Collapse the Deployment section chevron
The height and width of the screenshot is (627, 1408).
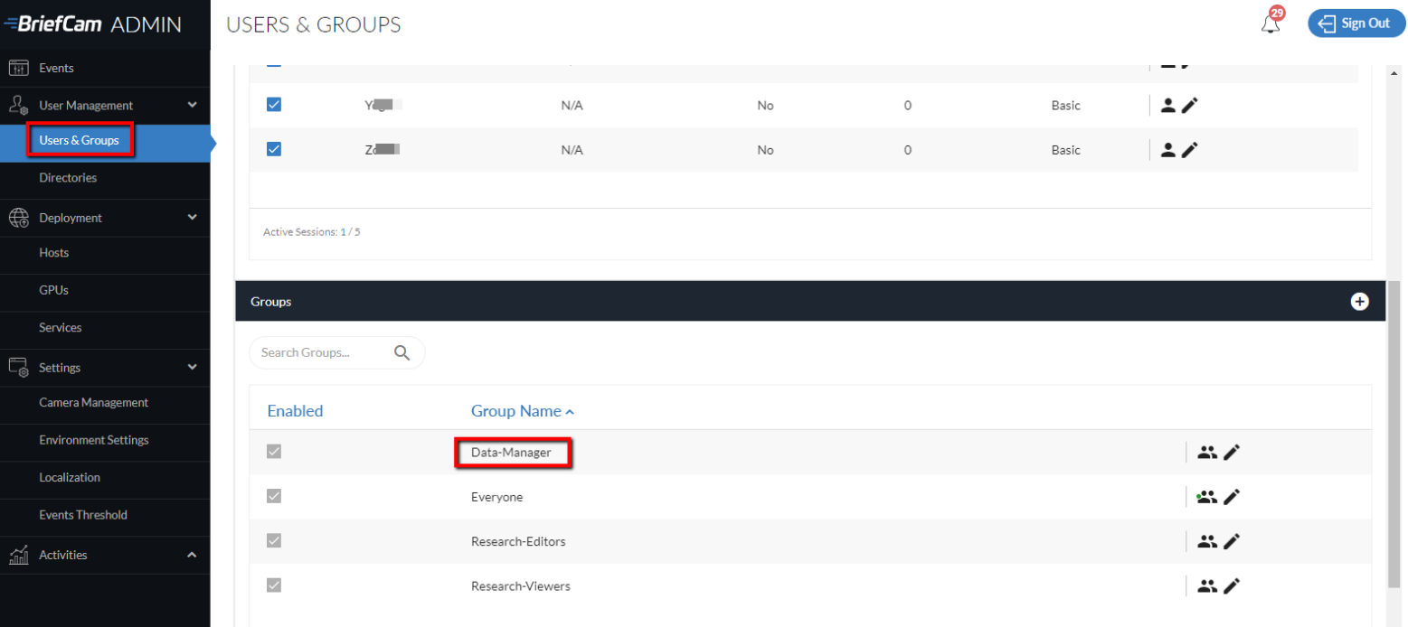point(192,217)
